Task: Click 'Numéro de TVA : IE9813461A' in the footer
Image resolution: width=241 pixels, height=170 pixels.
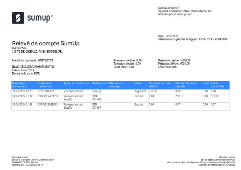Action: (x=28, y=165)
